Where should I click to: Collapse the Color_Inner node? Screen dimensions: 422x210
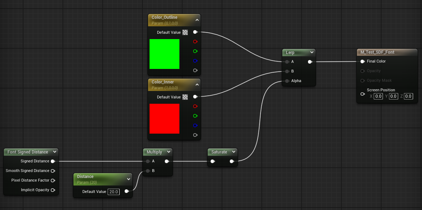click(197, 85)
